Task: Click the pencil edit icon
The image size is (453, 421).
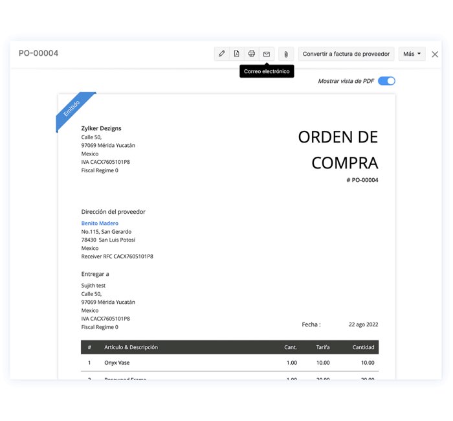Action: coord(222,54)
